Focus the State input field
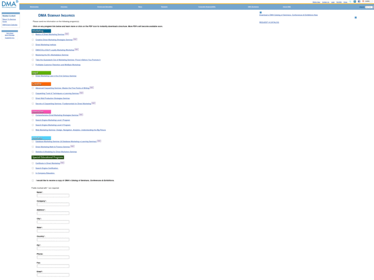374x280 pixels. (x=53, y=231)
